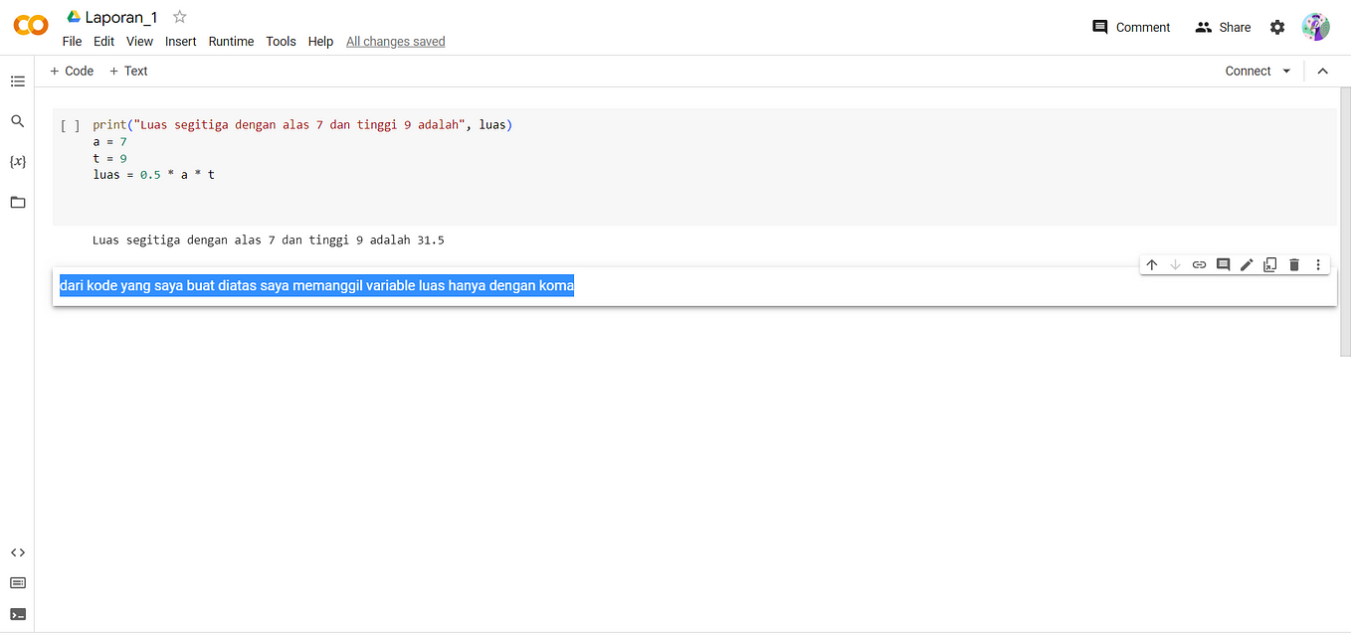Click Connect to a runtime
Image resolution: width=1351 pixels, height=637 pixels.
click(x=1248, y=72)
